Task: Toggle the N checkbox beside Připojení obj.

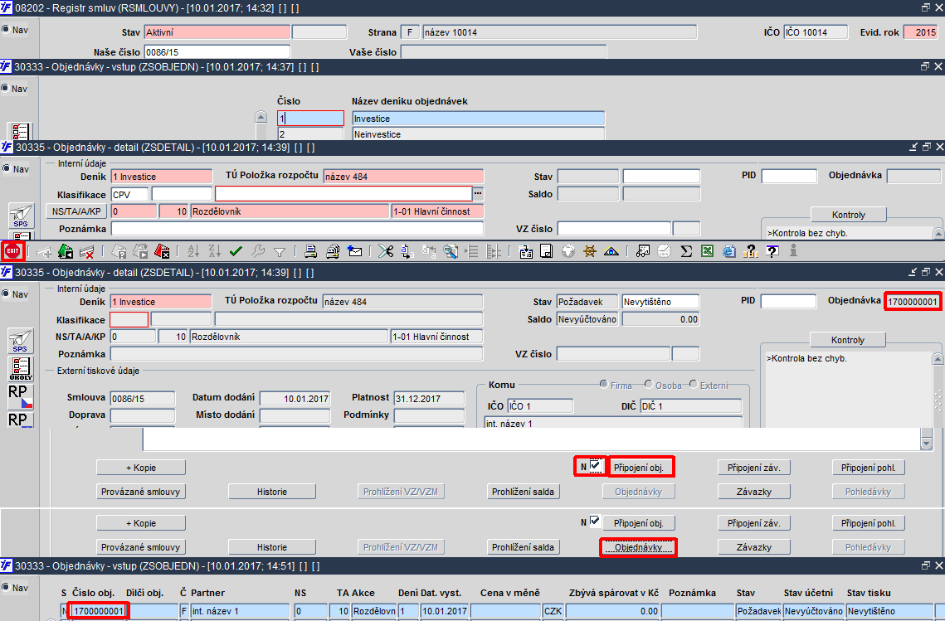Action: coord(595,466)
